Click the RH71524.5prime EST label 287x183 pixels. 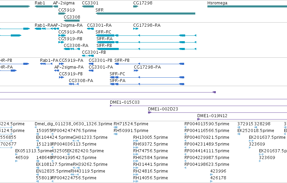tap(131, 124)
